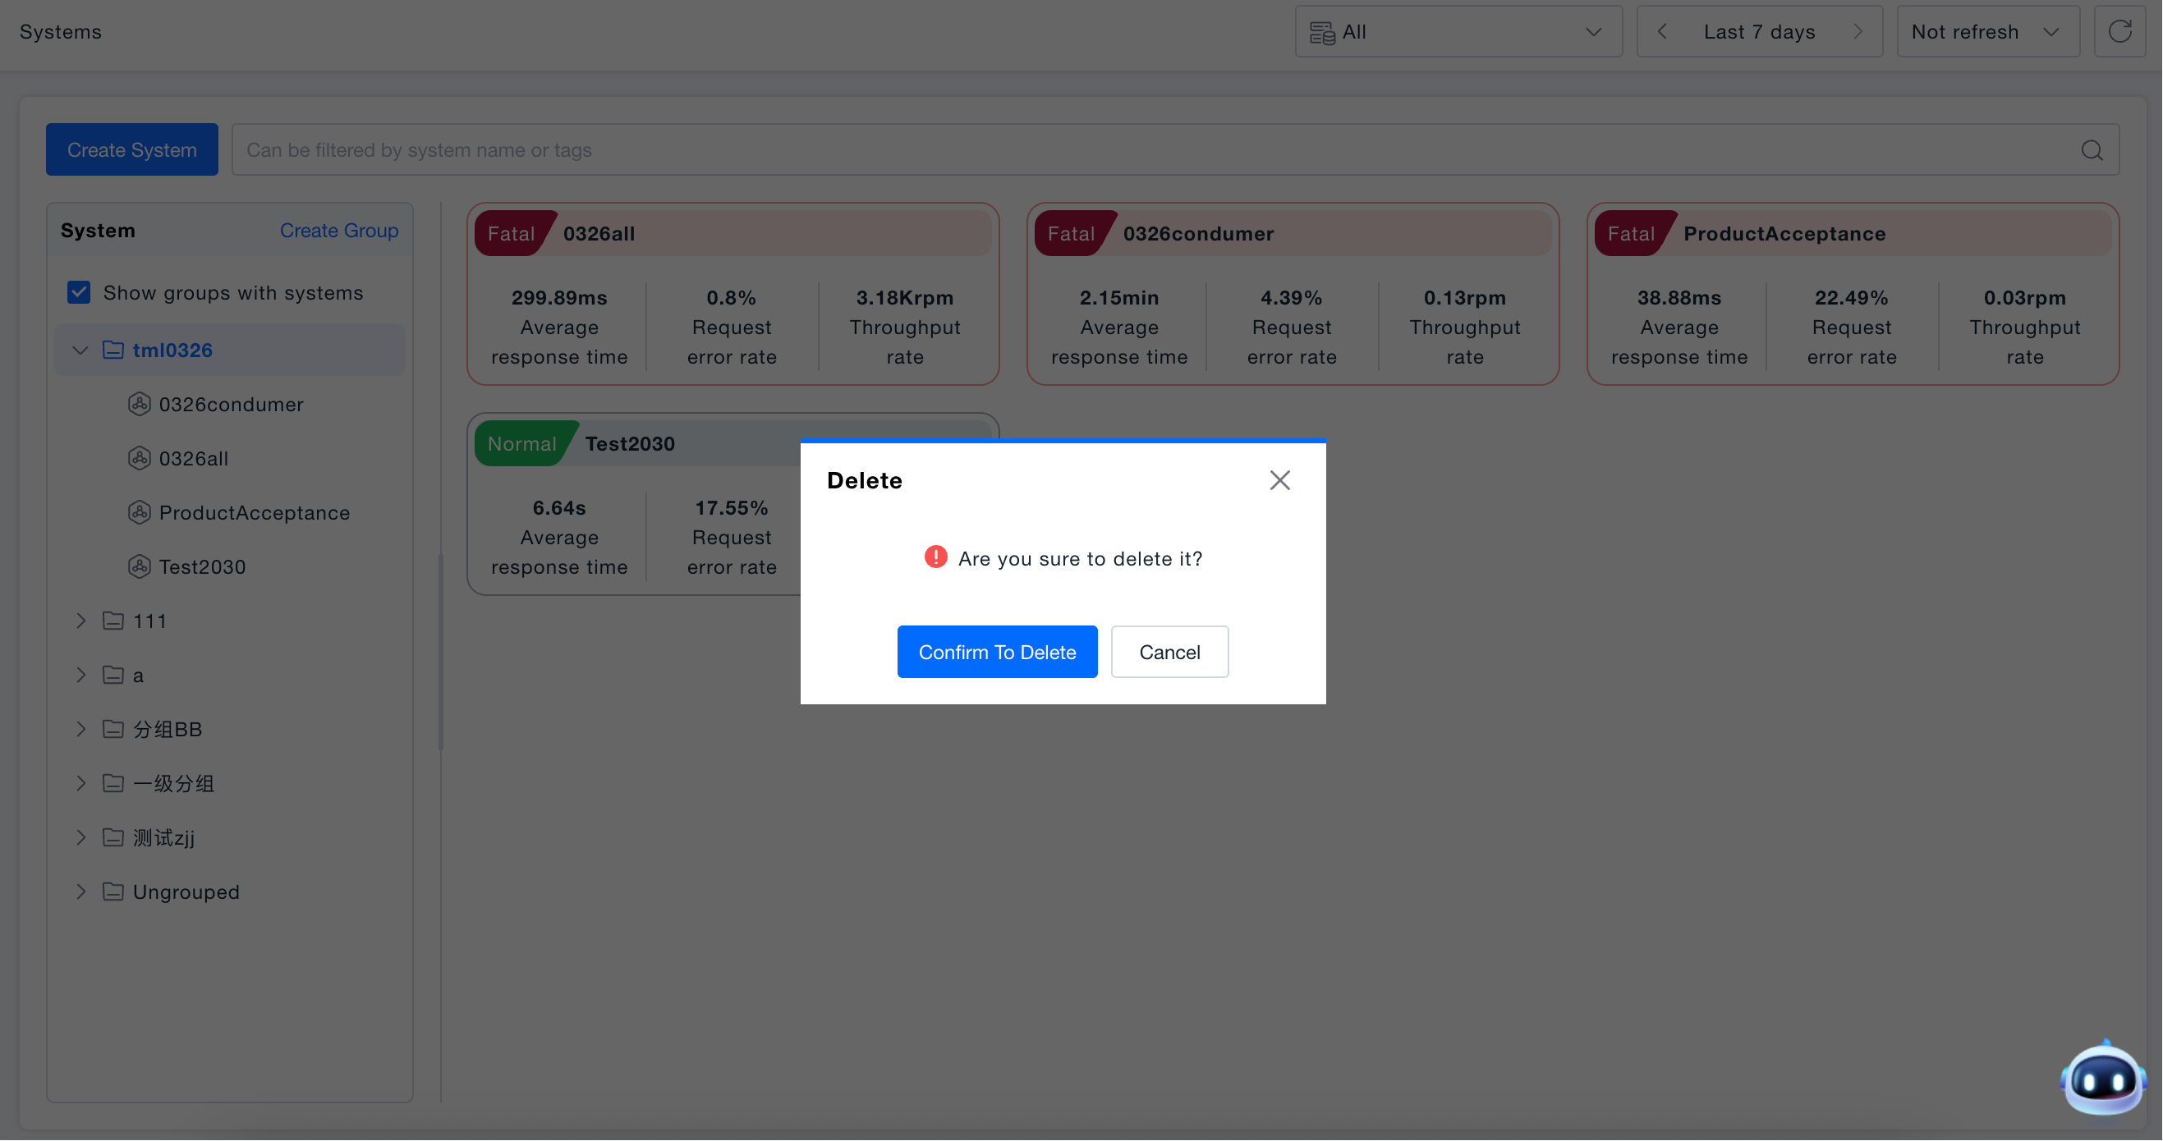
Task: Open the Last 7 days time picker
Action: click(1759, 32)
